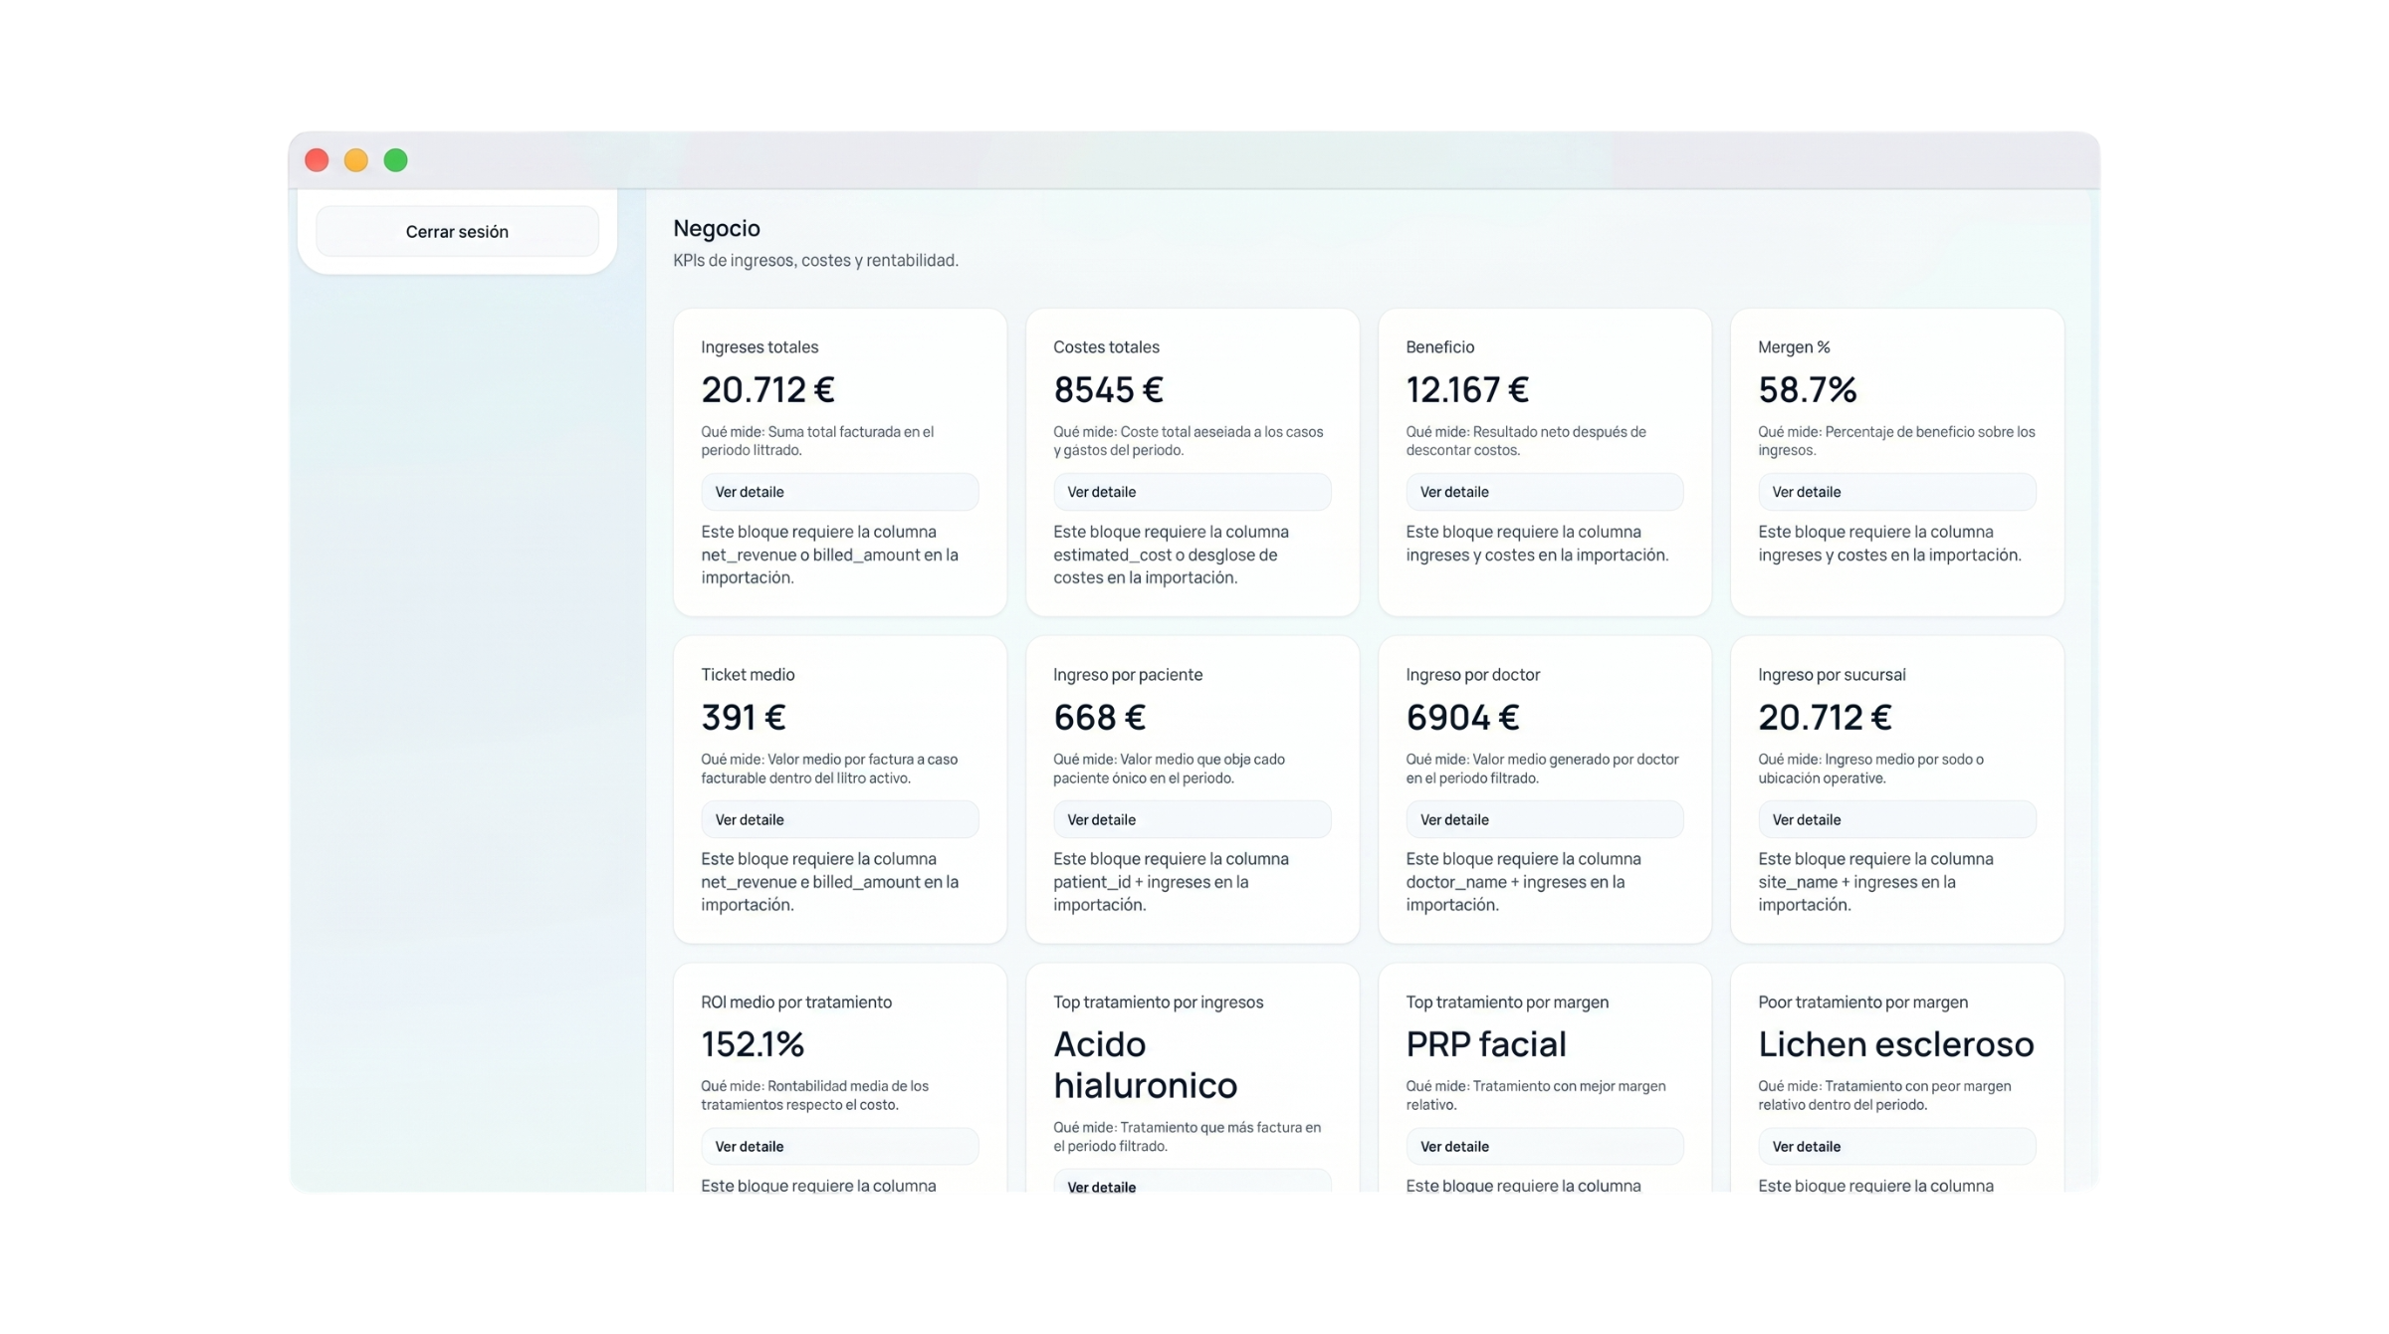Open Ver detalle for Peor tratamiento por margen

pos(1896,1146)
